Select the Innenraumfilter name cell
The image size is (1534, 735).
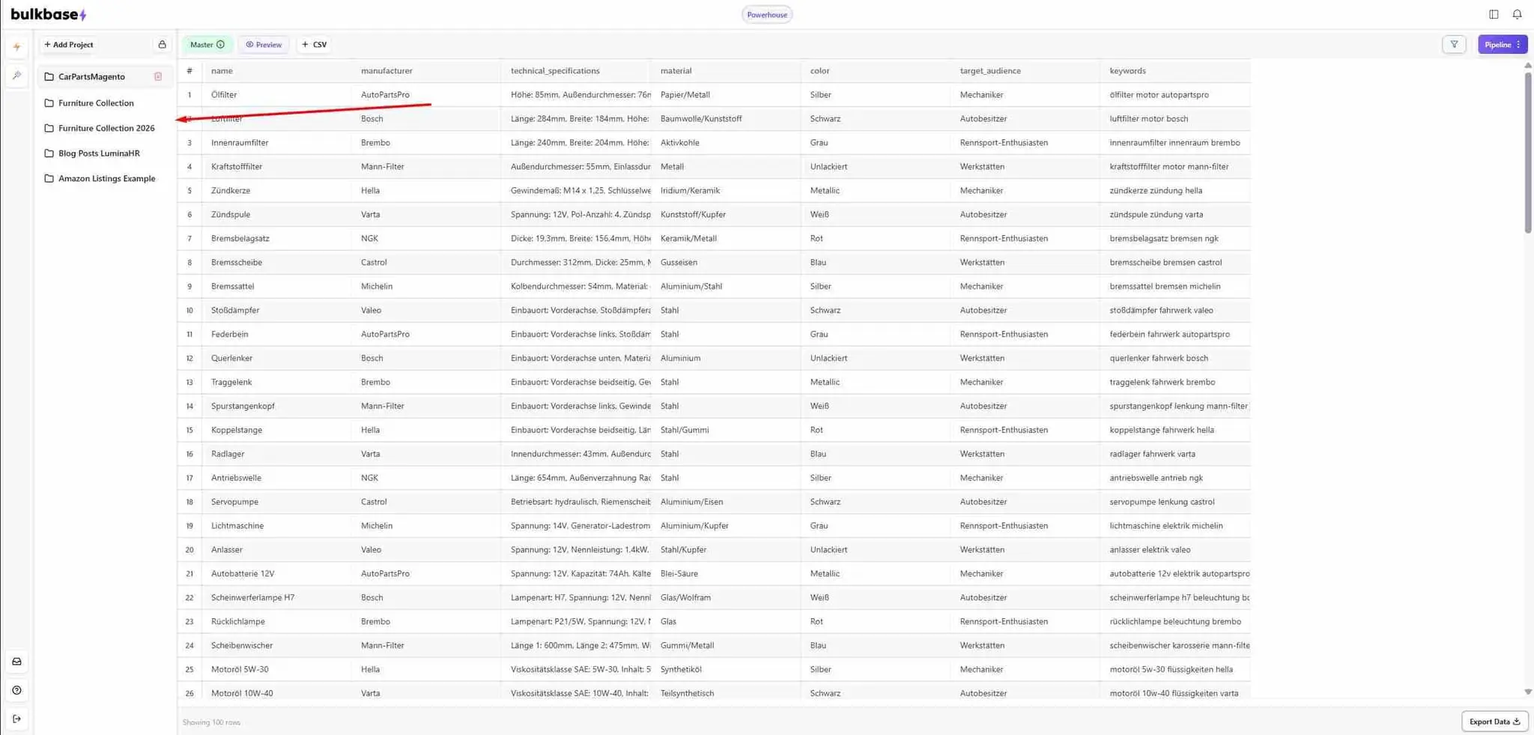pyautogui.click(x=276, y=142)
